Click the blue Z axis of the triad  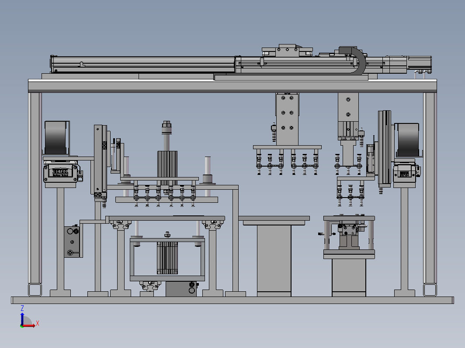click(22, 318)
